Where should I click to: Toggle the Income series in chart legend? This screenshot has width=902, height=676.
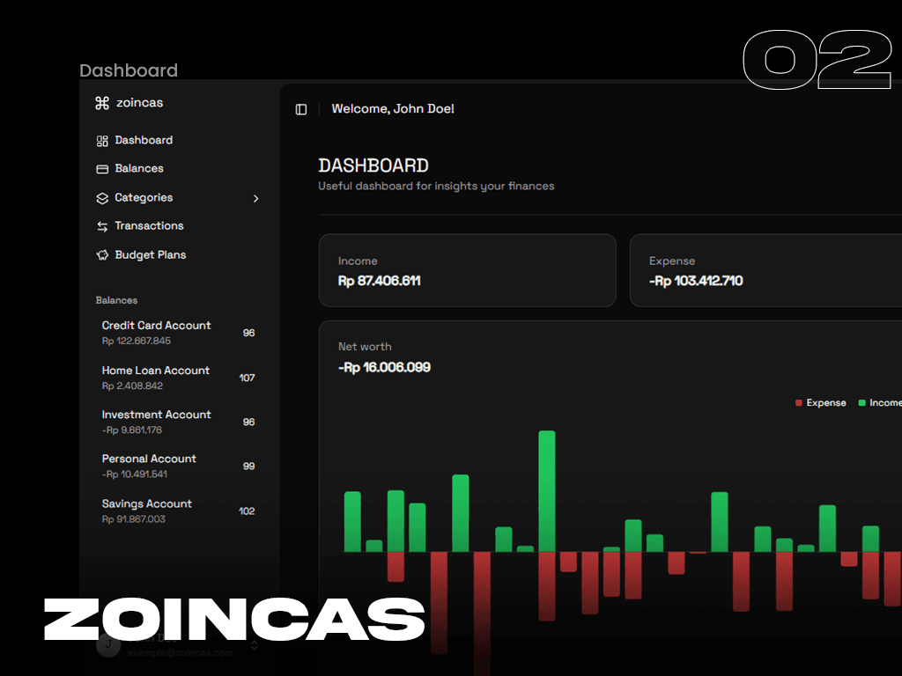pyautogui.click(x=879, y=402)
